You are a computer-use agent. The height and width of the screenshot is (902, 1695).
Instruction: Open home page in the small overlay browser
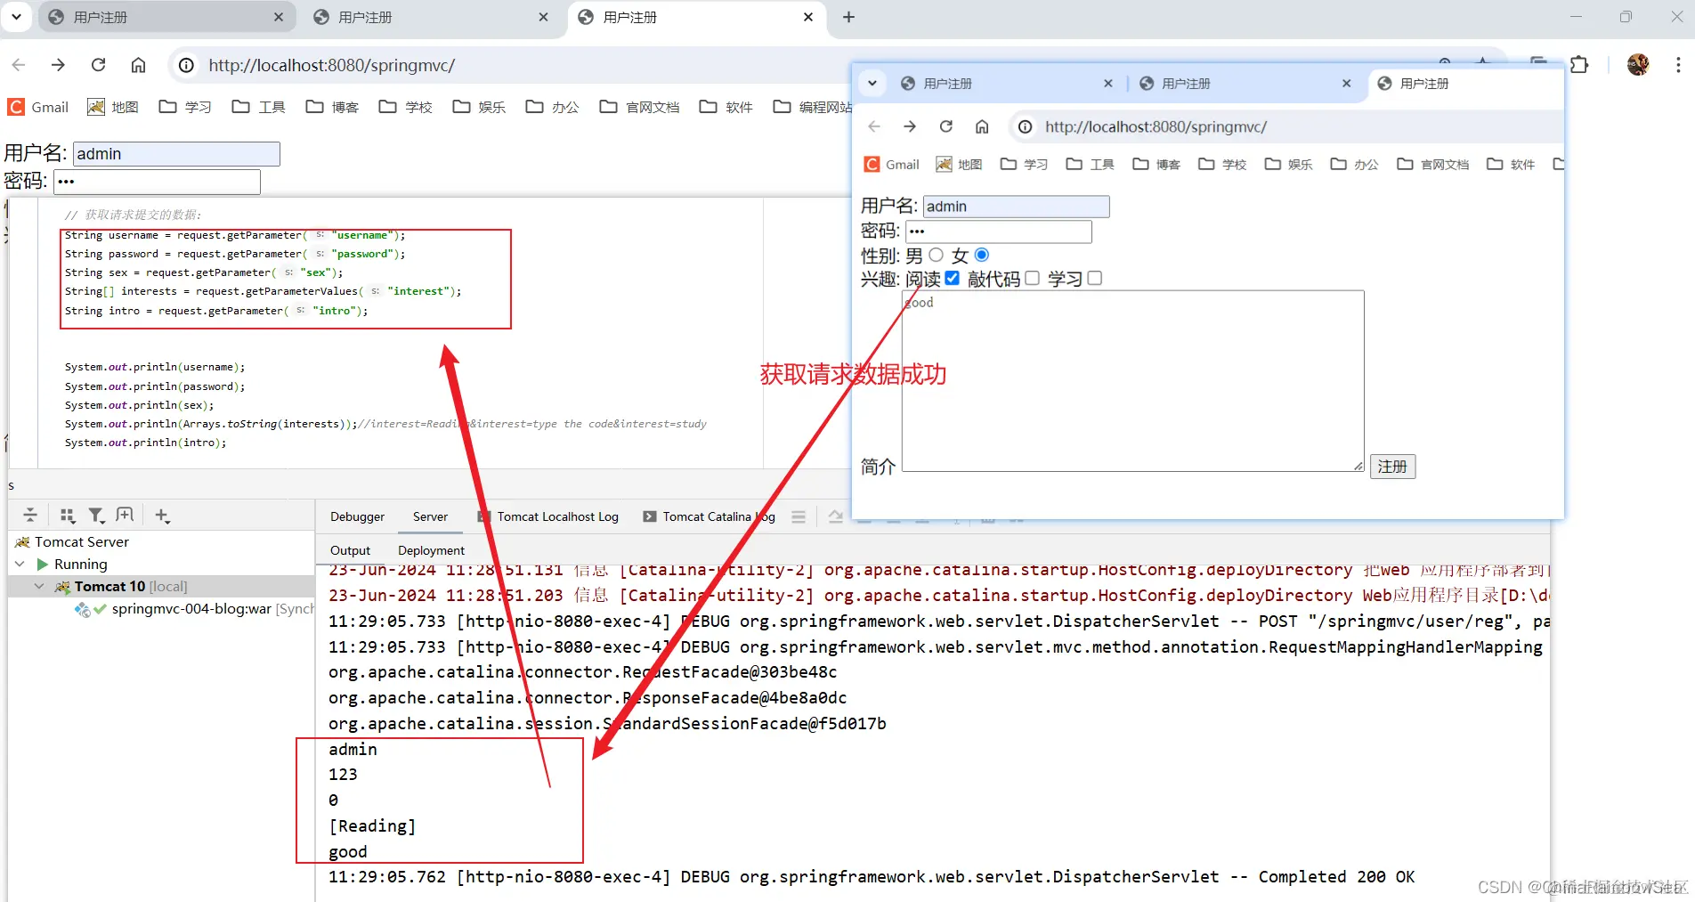coord(982,126)
